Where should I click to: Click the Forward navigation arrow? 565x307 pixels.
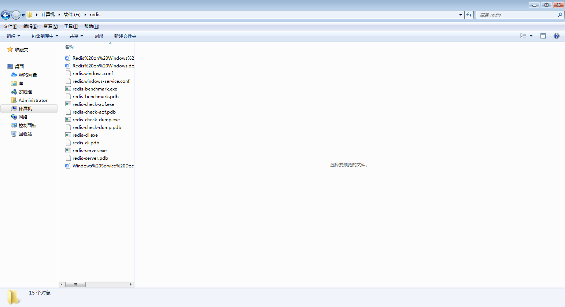[16, 15]
